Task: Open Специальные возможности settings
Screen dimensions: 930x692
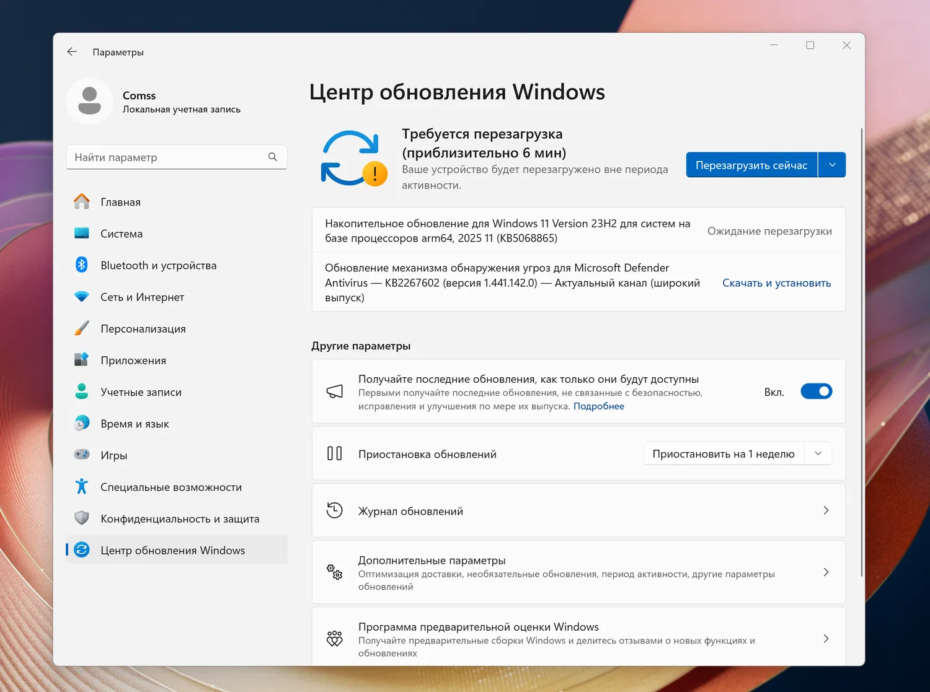Action: click(x=177, y=486)
